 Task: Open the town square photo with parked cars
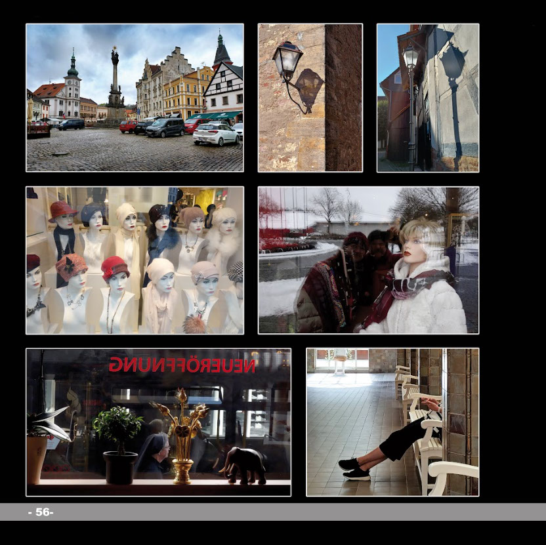[x=135, y=98]
